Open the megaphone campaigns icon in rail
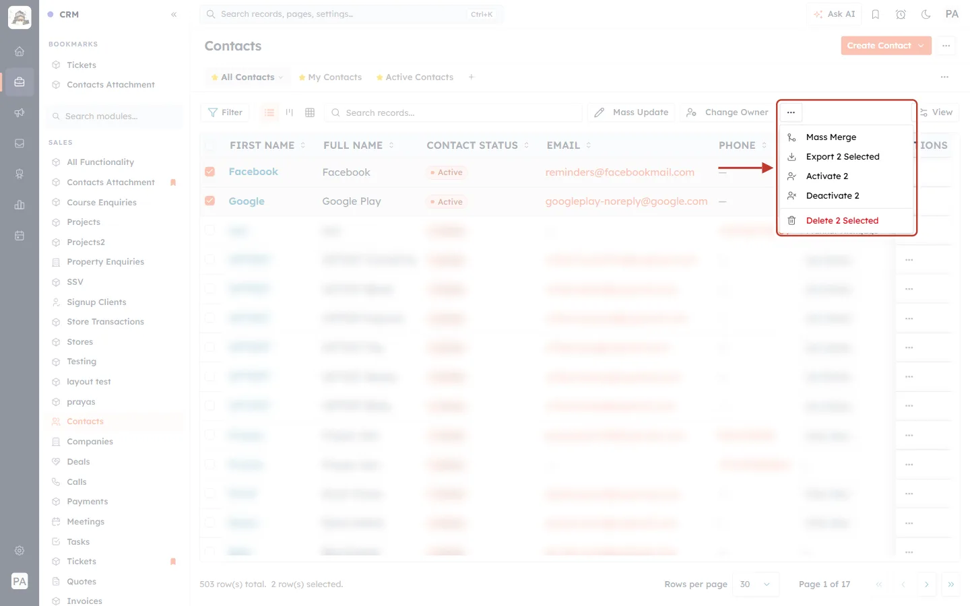The width and height of the screenshot is (970, 606). (x=20, y=112)
